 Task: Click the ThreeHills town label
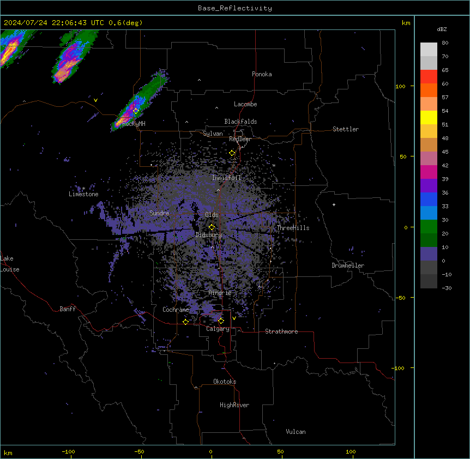[x=293, y=228]
